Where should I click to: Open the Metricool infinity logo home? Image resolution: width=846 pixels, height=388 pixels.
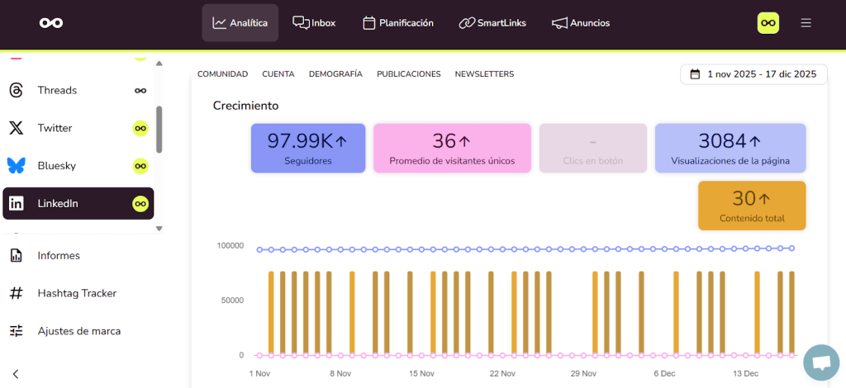click(x=51, y=23)
